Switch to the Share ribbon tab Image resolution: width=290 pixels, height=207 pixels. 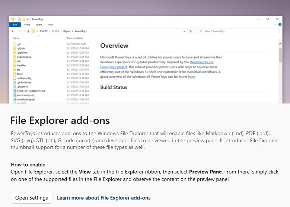(39, 25)
